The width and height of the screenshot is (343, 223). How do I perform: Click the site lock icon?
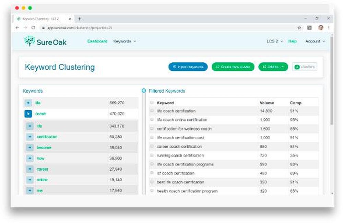[43, 28]
